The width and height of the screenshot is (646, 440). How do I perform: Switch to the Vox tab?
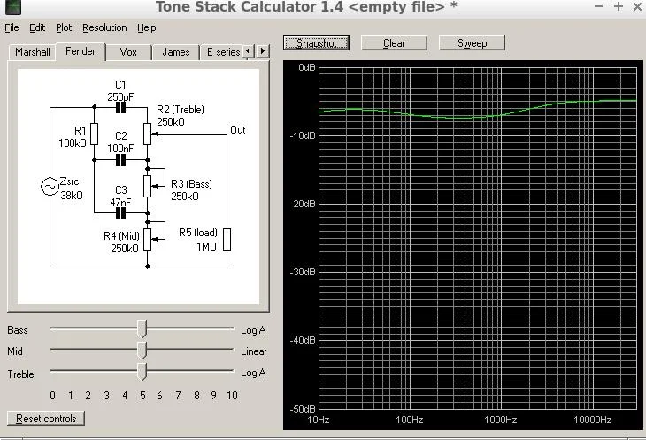pos(129,52)
